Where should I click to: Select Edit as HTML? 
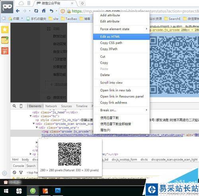point(121,37)
